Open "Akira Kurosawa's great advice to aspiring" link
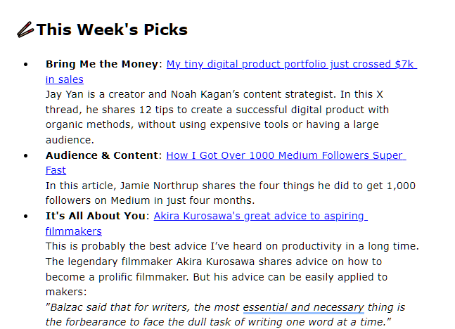 (x=261, y=216)
